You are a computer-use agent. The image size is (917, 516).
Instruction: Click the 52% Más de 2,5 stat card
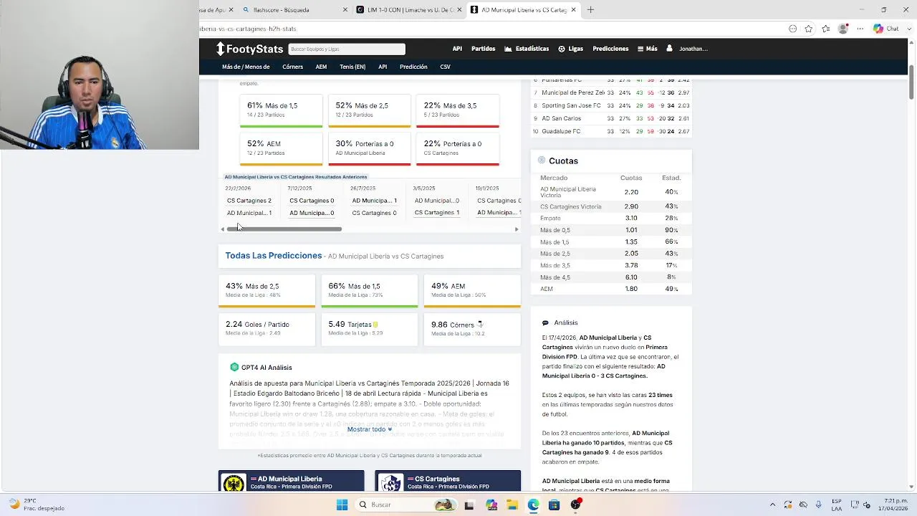click(x=370, y=110)
